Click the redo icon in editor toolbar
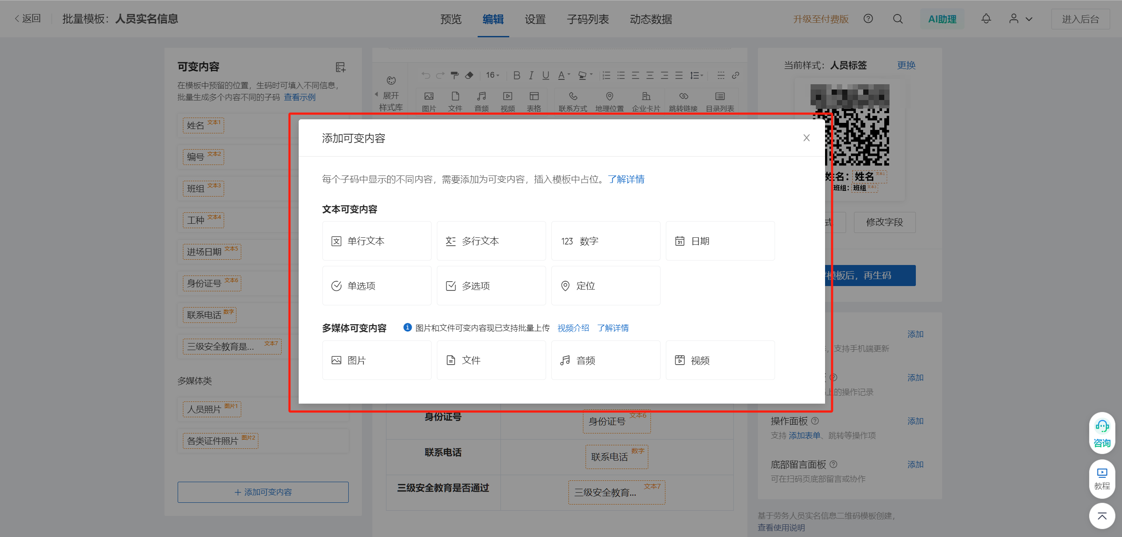 click(x=440, y=75)
